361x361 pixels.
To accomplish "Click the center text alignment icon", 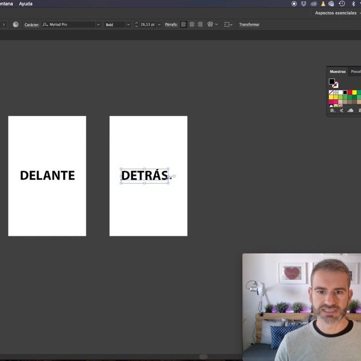I will point(192,25).
